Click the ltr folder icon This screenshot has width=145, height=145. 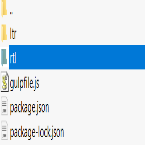pyautogui.click(x=4, y=33)
